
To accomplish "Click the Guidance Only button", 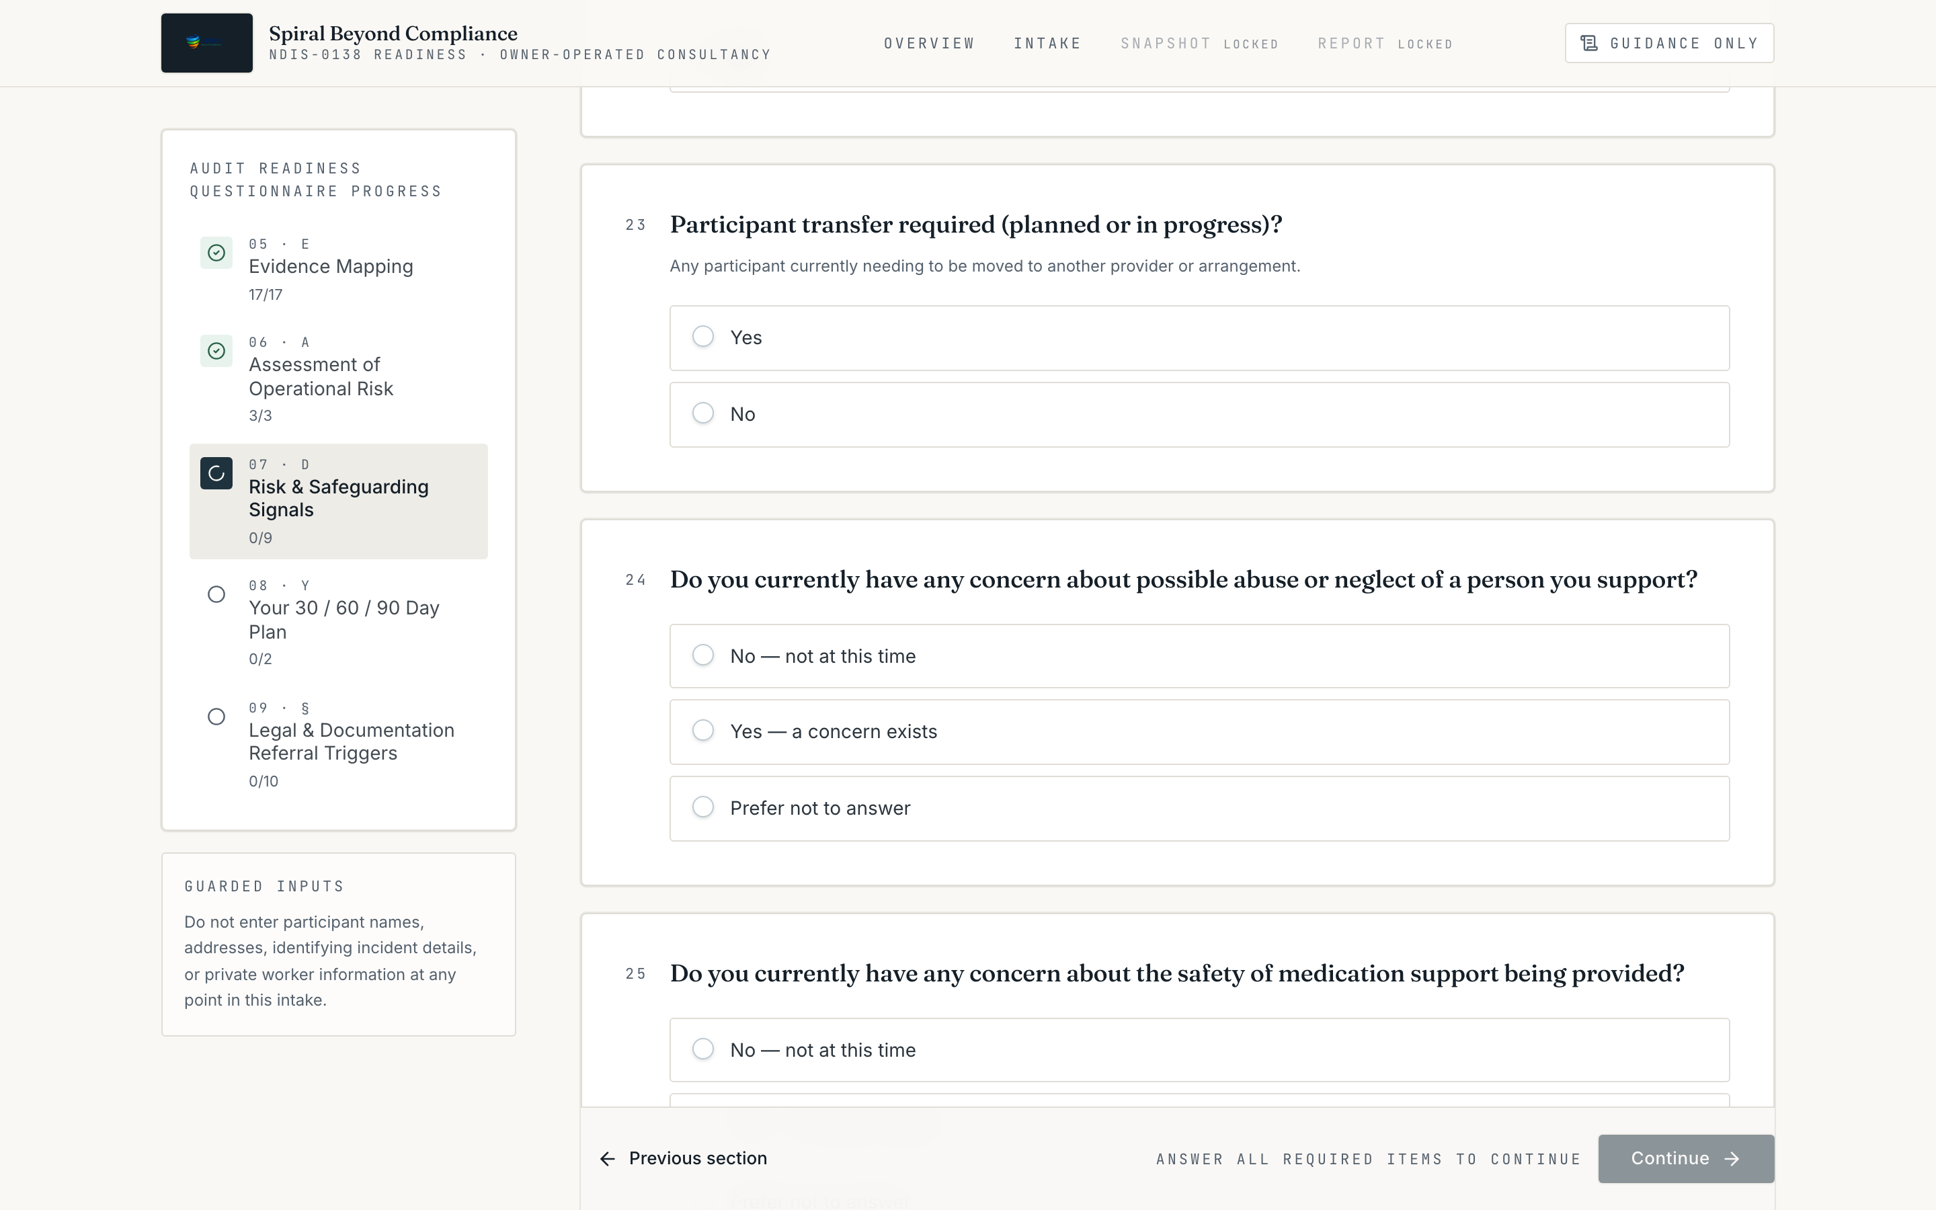I will point(1669,43).
